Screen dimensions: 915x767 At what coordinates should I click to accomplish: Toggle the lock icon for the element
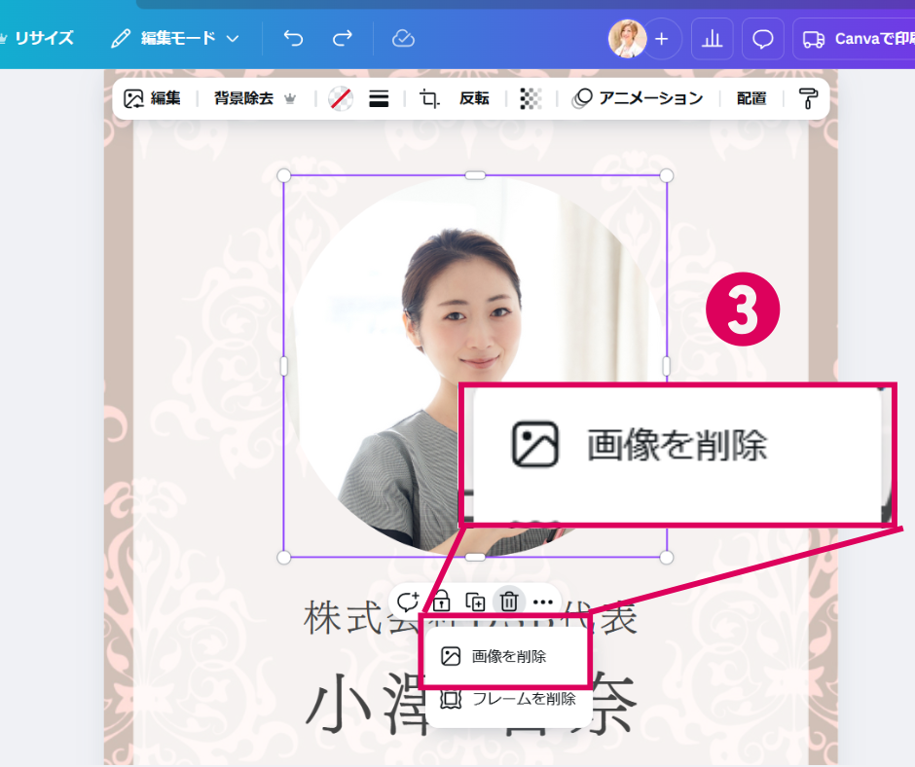(441, 602)
